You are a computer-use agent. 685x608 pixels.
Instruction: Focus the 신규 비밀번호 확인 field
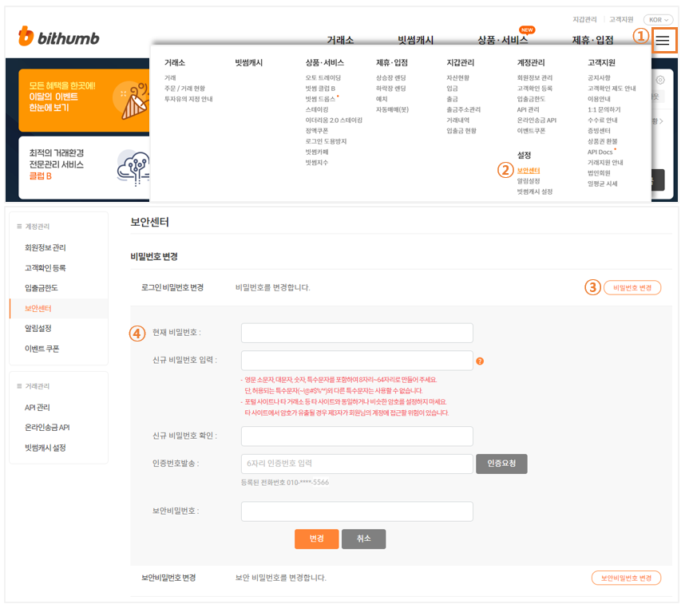[357, 436]
